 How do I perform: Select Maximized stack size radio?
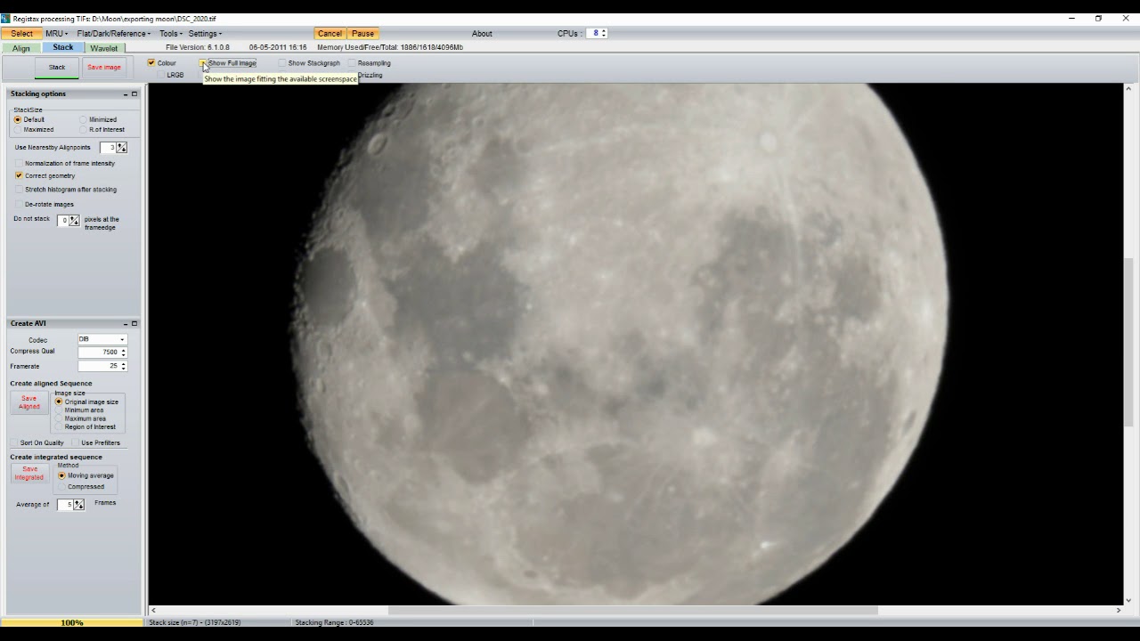[x=18, y=130]
